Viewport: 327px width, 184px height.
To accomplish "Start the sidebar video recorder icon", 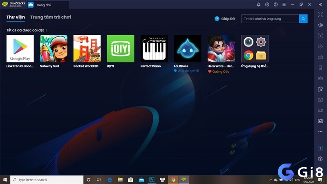I will (x=320, y=110).
